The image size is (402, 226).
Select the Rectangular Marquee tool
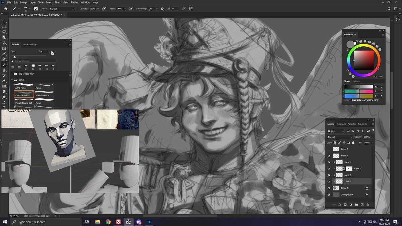coord(4,26)
